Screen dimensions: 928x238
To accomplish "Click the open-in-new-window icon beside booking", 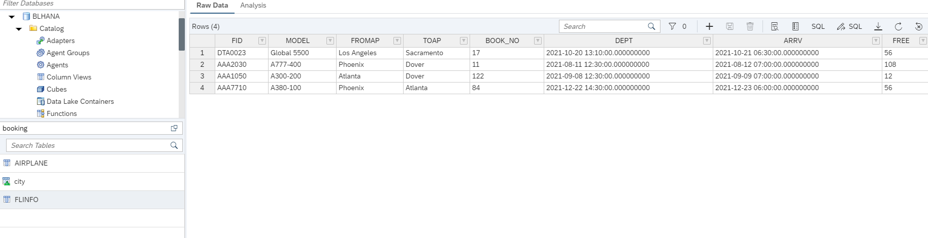I will [174, 128].
